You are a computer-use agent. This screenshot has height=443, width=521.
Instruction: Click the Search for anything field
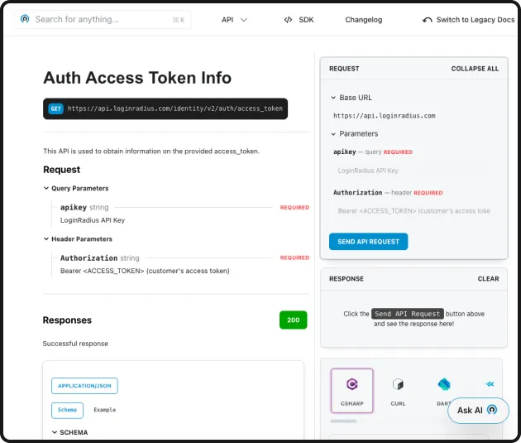click(x=103, y=20)
